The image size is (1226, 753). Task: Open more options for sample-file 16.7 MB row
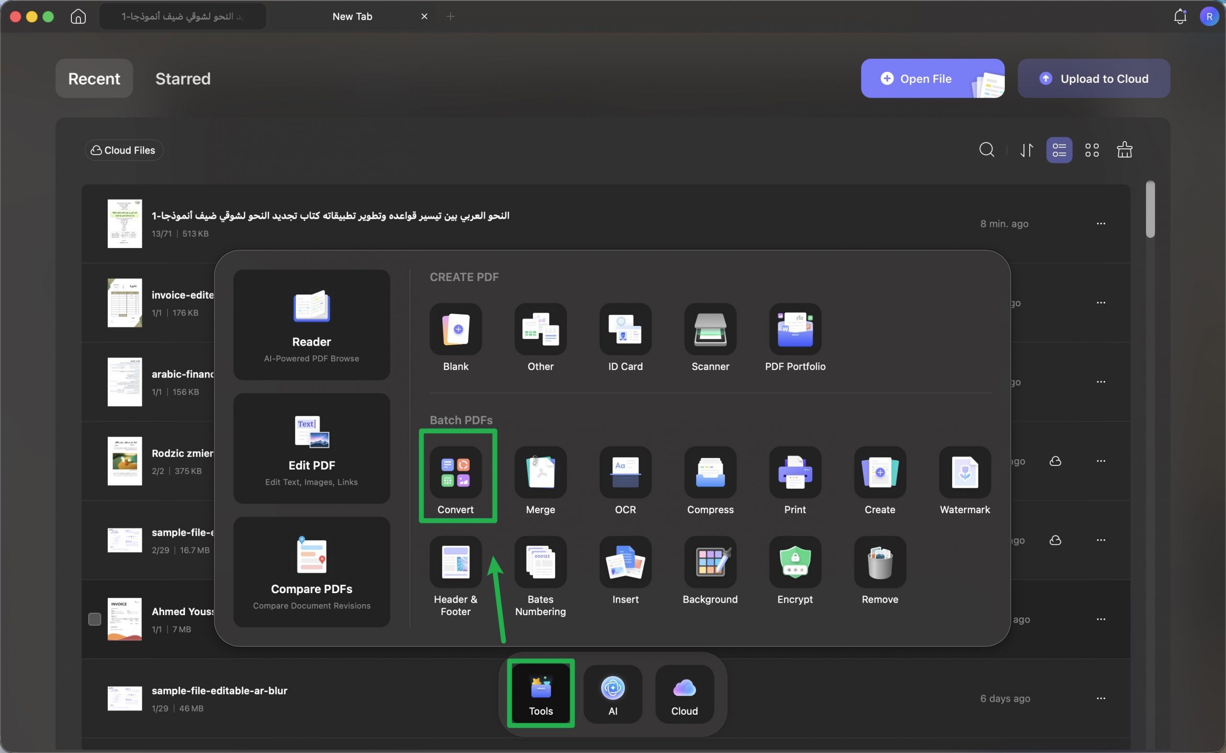[x=1101, y=540]
